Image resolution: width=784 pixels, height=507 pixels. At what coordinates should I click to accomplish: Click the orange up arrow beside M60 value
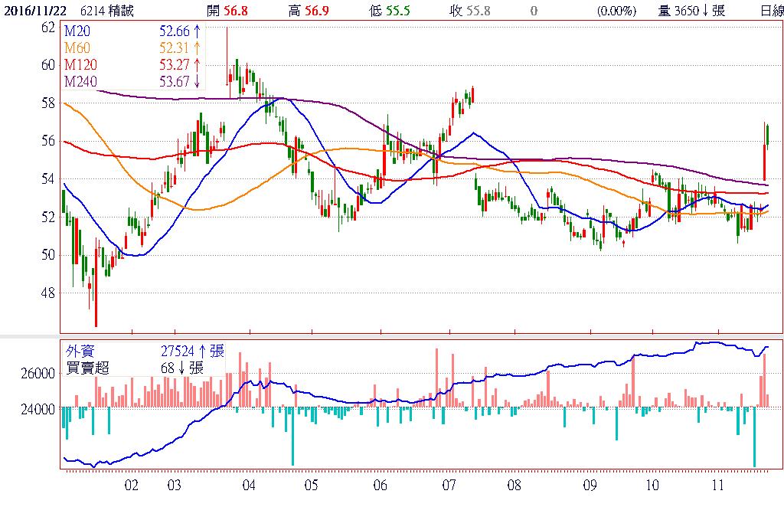click(197, 48)
